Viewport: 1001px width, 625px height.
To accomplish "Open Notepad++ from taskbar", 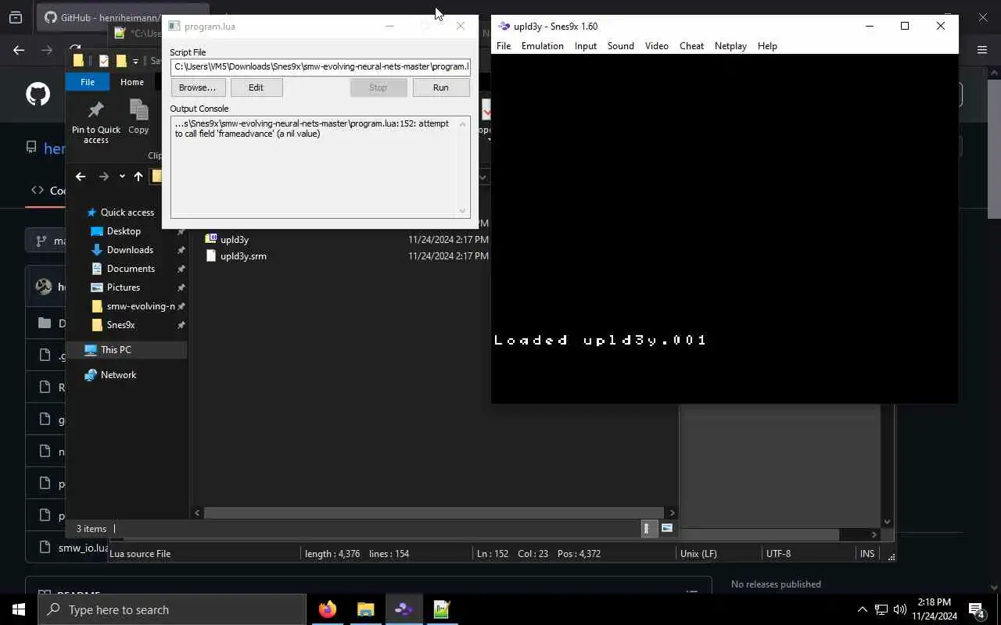I will 442,609.
